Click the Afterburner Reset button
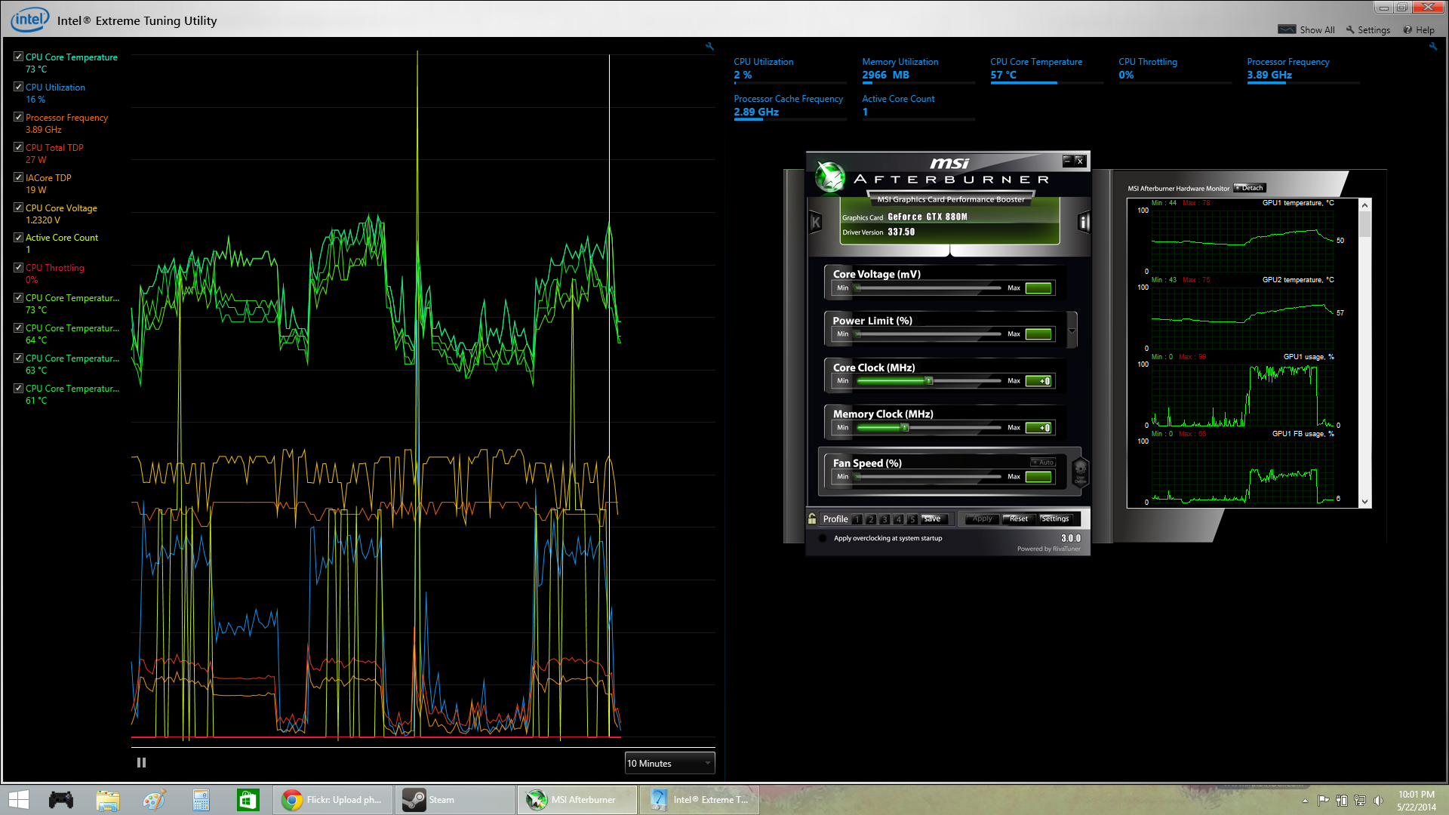Viewport: 1449px width, 815px height. pos(1018,518)
